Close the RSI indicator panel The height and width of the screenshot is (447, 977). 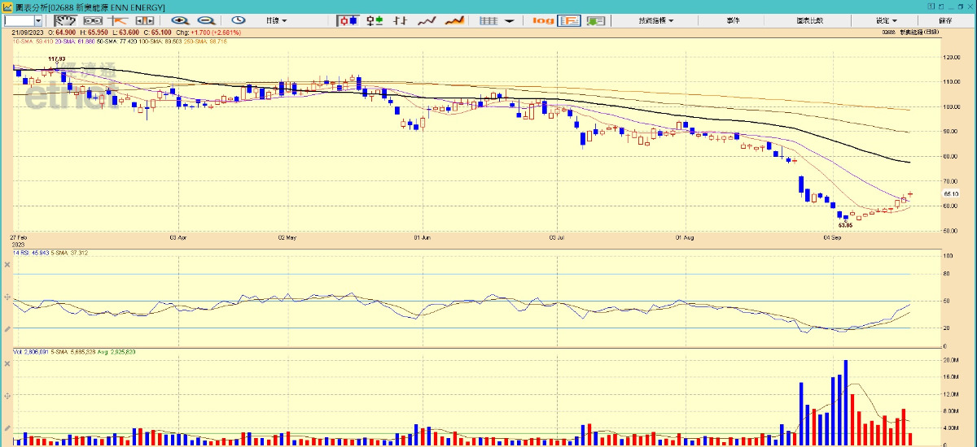click(7, 264)
